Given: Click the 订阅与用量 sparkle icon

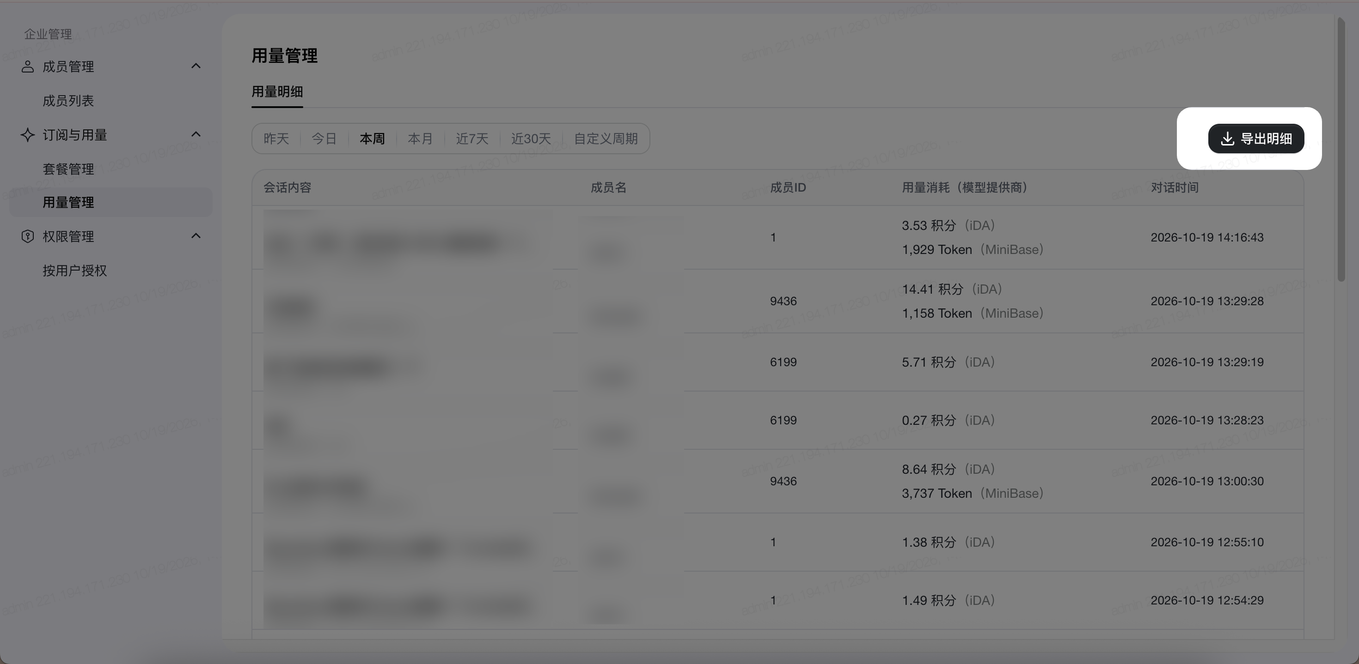Looking at the screenshot, I should point(27,134).
